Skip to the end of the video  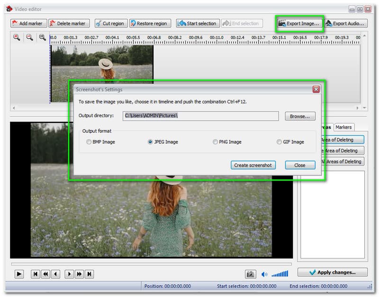pyautogui.click(x=89, y=274)
